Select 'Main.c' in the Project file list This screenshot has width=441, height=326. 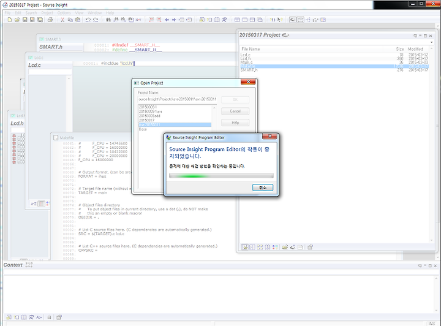(334, 62)
